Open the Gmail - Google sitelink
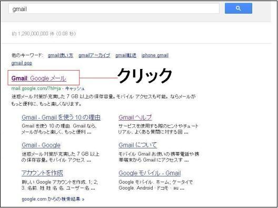This screenshot has height=208, width=278. pyautogui.click(x=41, y=145)
